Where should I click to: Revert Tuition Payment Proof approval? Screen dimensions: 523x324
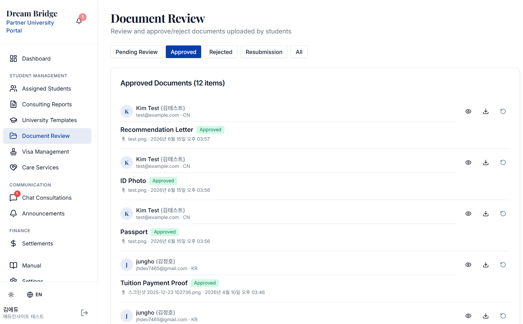503,265
